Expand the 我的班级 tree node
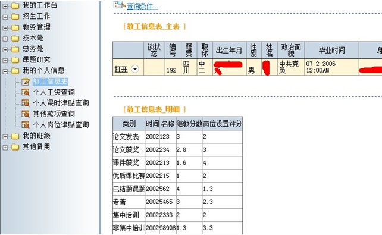 coord(5,137)
